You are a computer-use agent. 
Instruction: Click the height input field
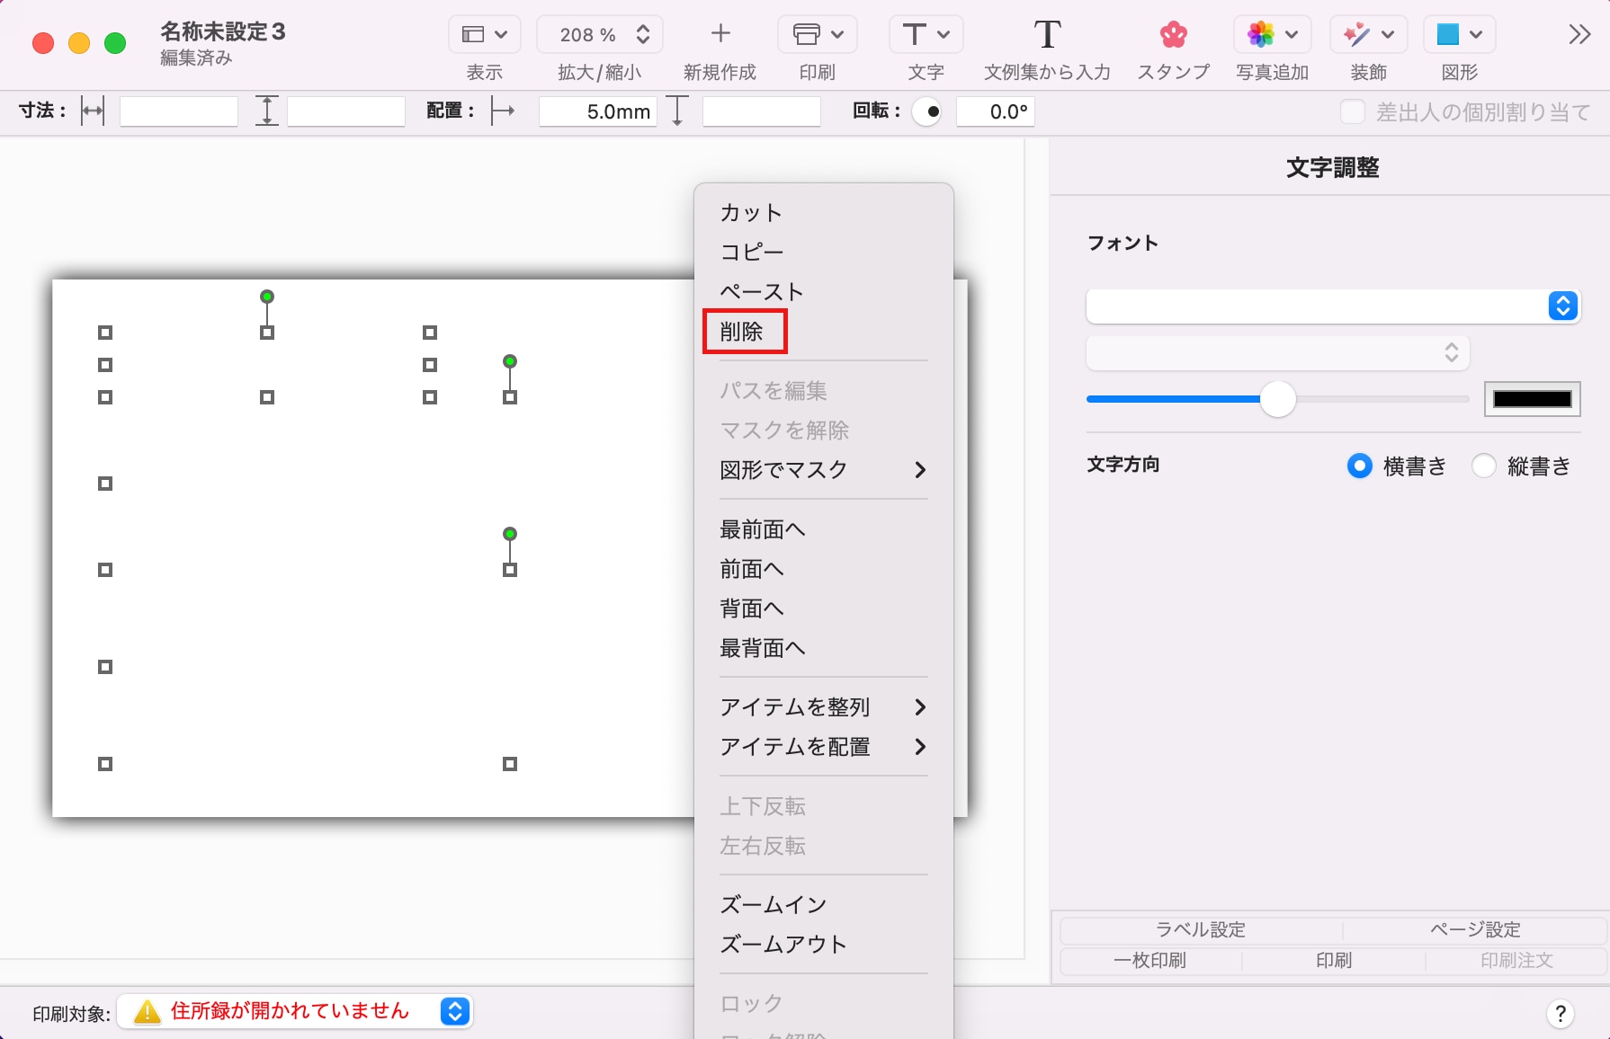[346, 111]
